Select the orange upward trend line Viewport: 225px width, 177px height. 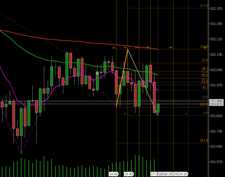[122, 78]
